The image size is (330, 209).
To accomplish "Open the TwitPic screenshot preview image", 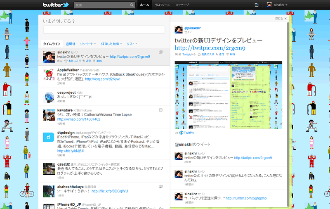I will (x=229, y=95).
